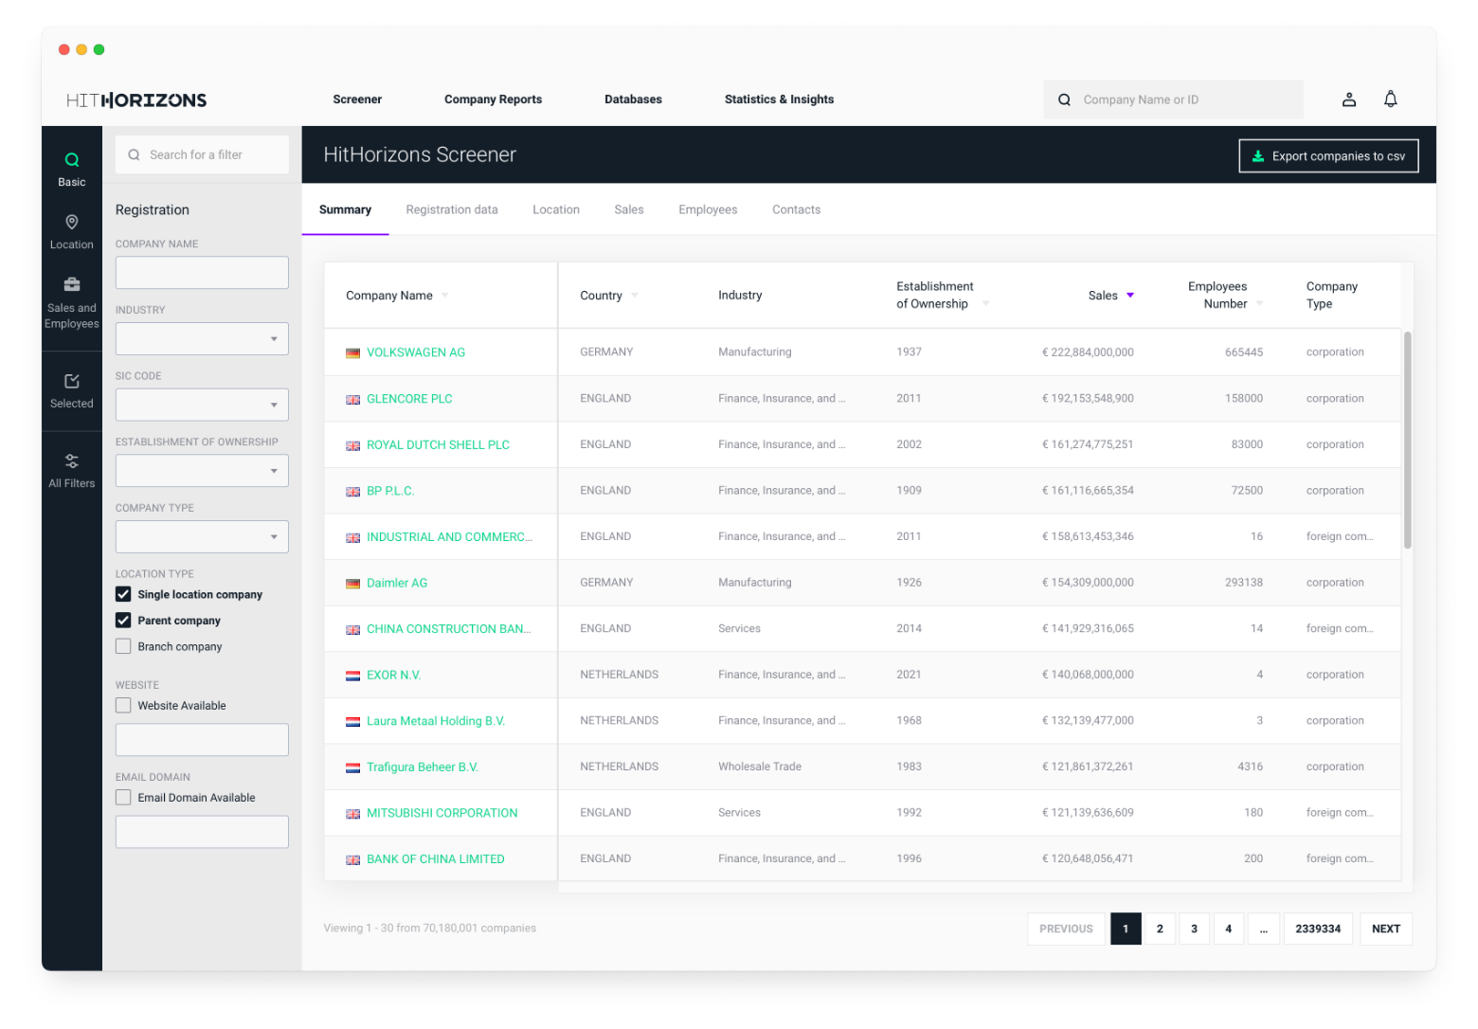Click the flag beside INDUSTRIAL AND COMMERC…
The image size is (1478, 1029).
tap(352, 537)
